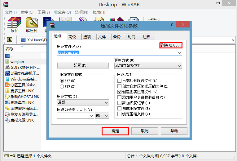
Task: Open the 更新方式 dropdown
Action: coord(148,66)
